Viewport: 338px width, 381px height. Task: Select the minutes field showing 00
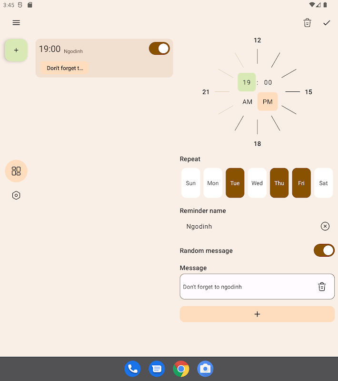coord(268,82)
